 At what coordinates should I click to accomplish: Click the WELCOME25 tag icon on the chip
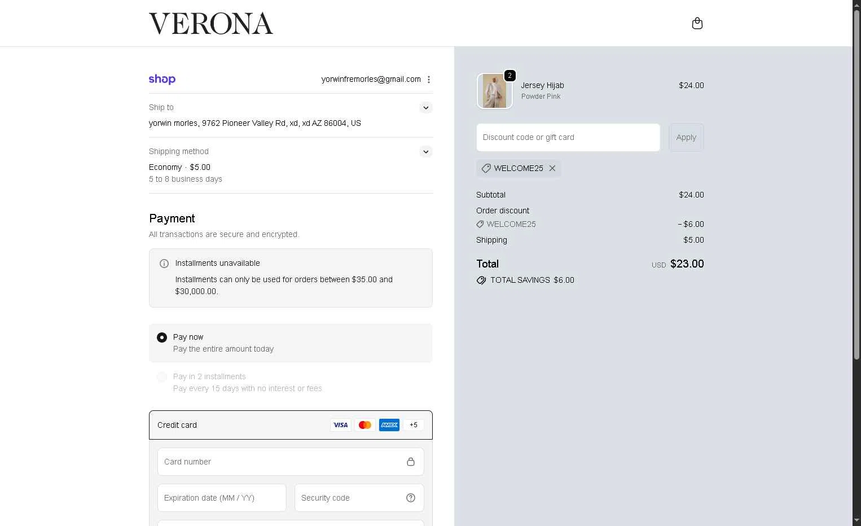point(486,168)
